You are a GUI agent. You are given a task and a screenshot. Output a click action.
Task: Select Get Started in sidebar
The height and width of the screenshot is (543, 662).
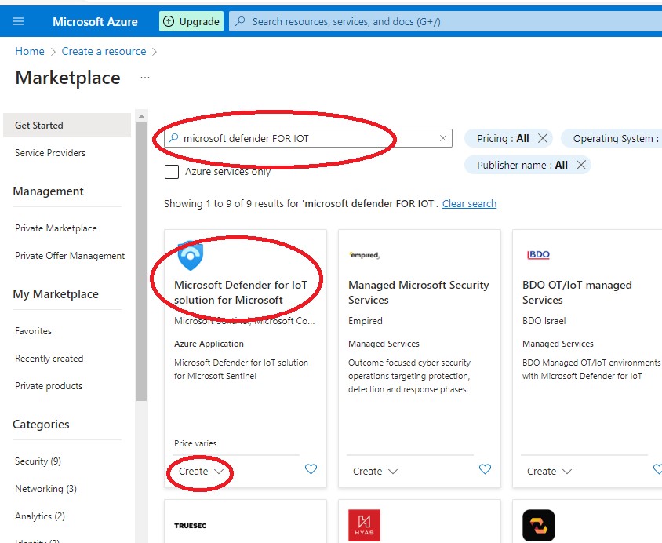point(67,125)
